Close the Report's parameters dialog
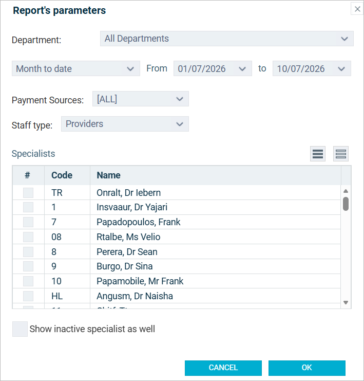The height and width of the screenshot is (381, 364). point(357,9)
